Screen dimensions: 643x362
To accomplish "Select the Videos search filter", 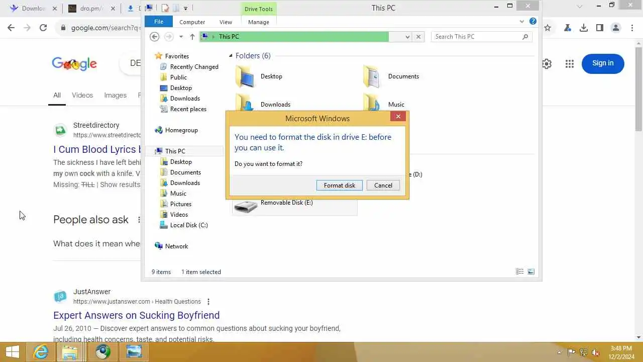I will (x=82, y=95).
